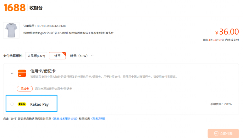Click the 收银台 page title
The image size is (243, 138).
[36, 8]
